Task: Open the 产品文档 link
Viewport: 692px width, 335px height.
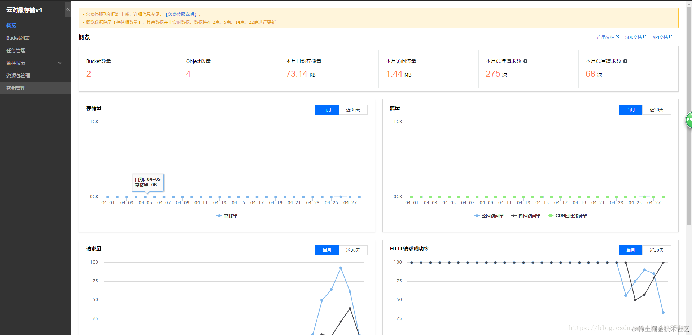Action: click(x=605, y=37)
